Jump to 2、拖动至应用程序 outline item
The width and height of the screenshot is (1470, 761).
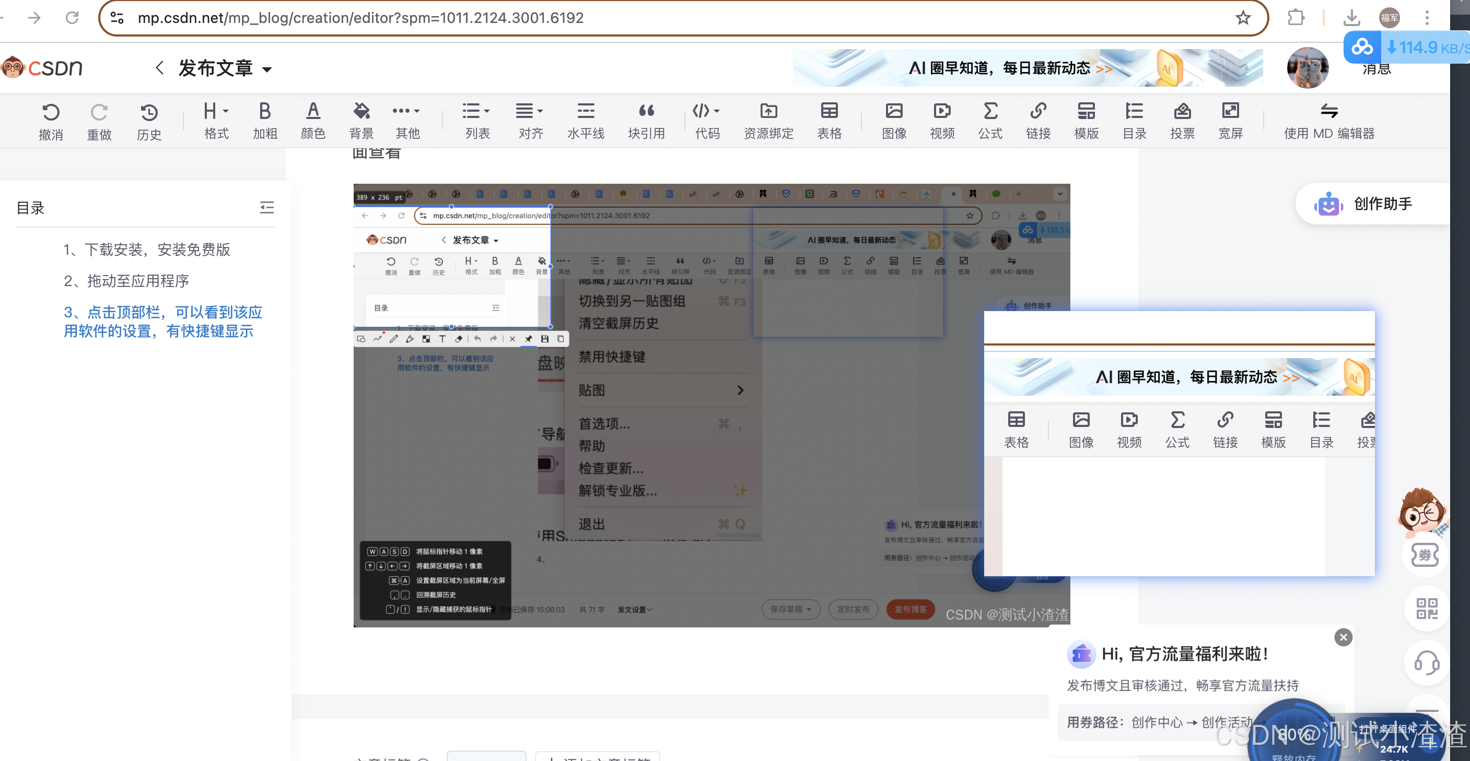click(126, 281)
